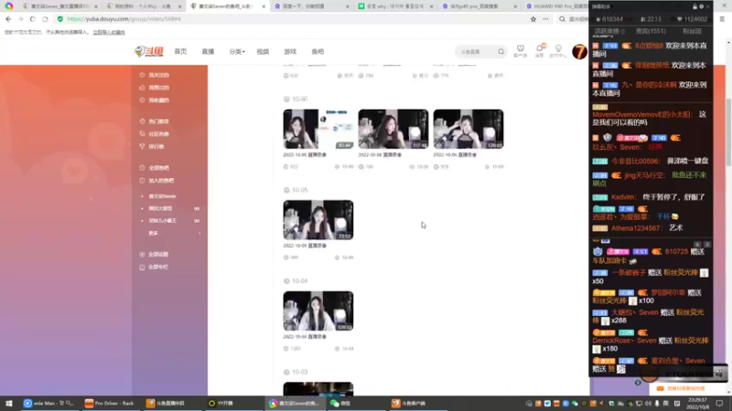Viewport: 732px width, 411px height.
Task: Open the 视频 video nav item
Action: coord(263,51)
